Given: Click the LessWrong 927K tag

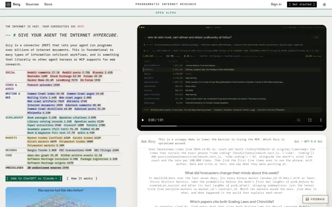Looking at the screenshot, I should coord(67,80).
